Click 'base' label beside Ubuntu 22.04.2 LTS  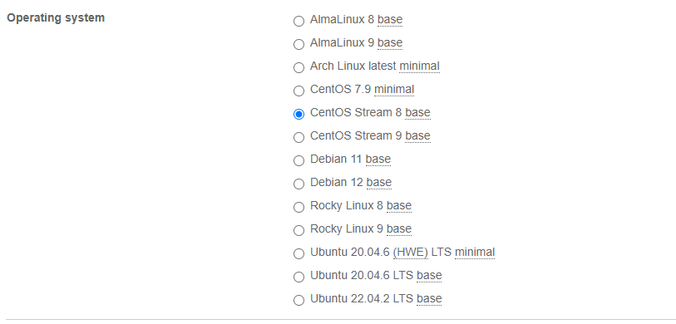[429, 298]
